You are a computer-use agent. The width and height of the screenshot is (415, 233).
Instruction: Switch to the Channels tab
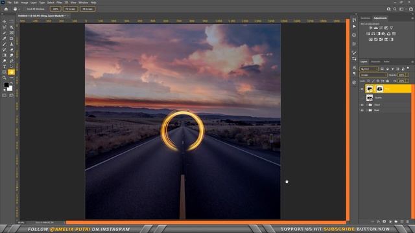tap(375, 61)
